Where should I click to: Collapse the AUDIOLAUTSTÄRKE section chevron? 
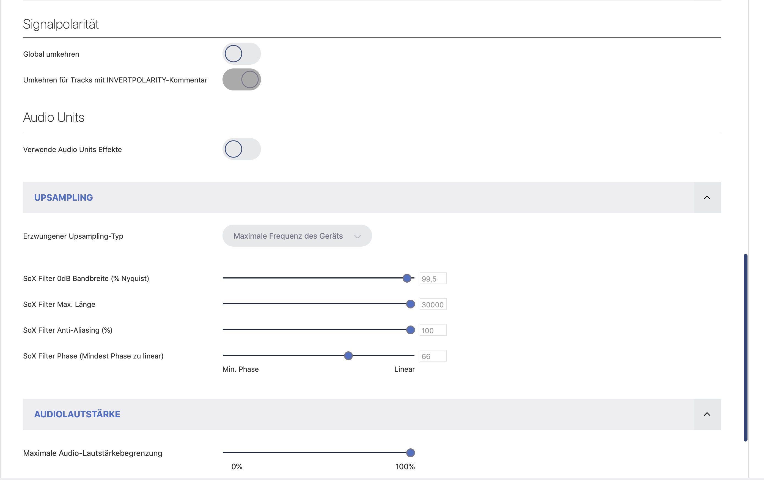707,414
